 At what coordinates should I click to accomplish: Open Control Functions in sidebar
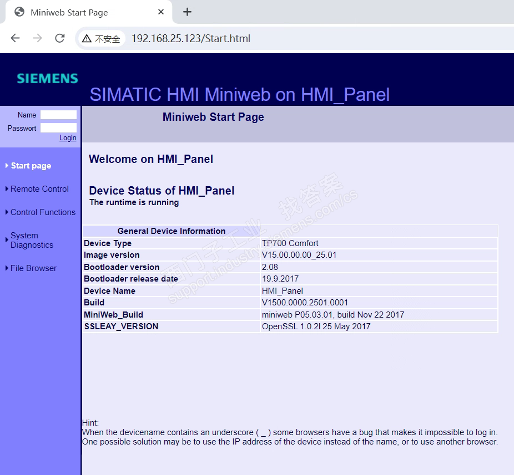click(43, 212)
